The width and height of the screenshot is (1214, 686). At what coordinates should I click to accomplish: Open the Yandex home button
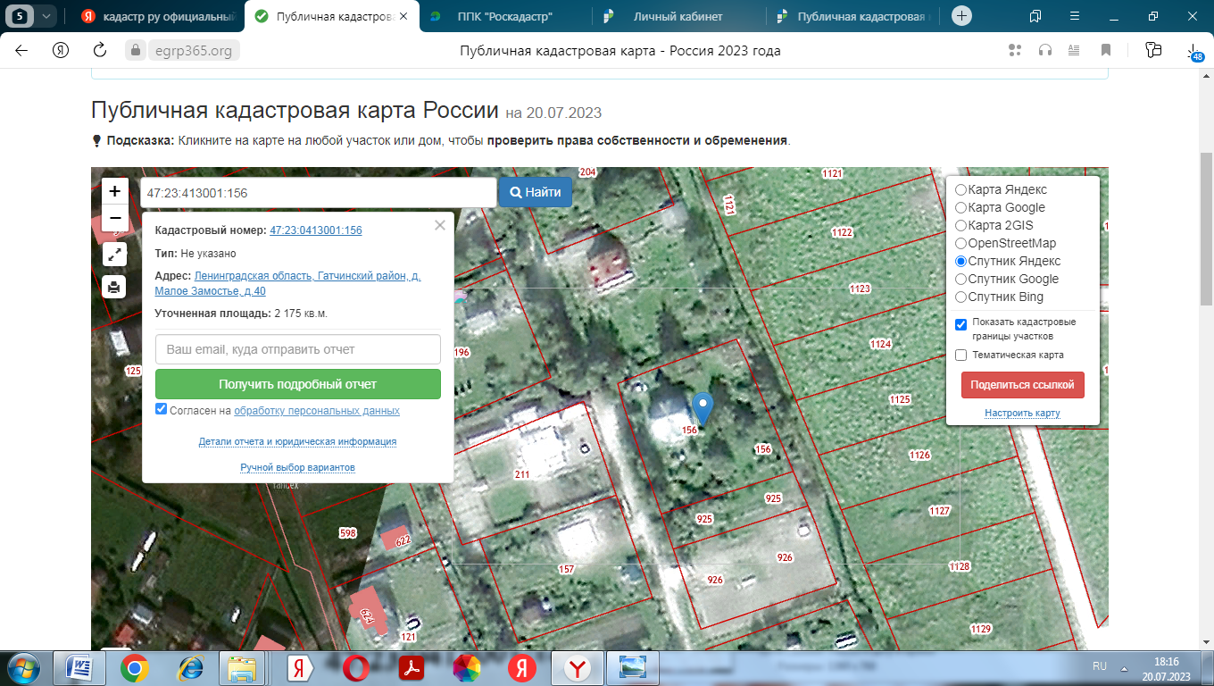coord(61,51)
